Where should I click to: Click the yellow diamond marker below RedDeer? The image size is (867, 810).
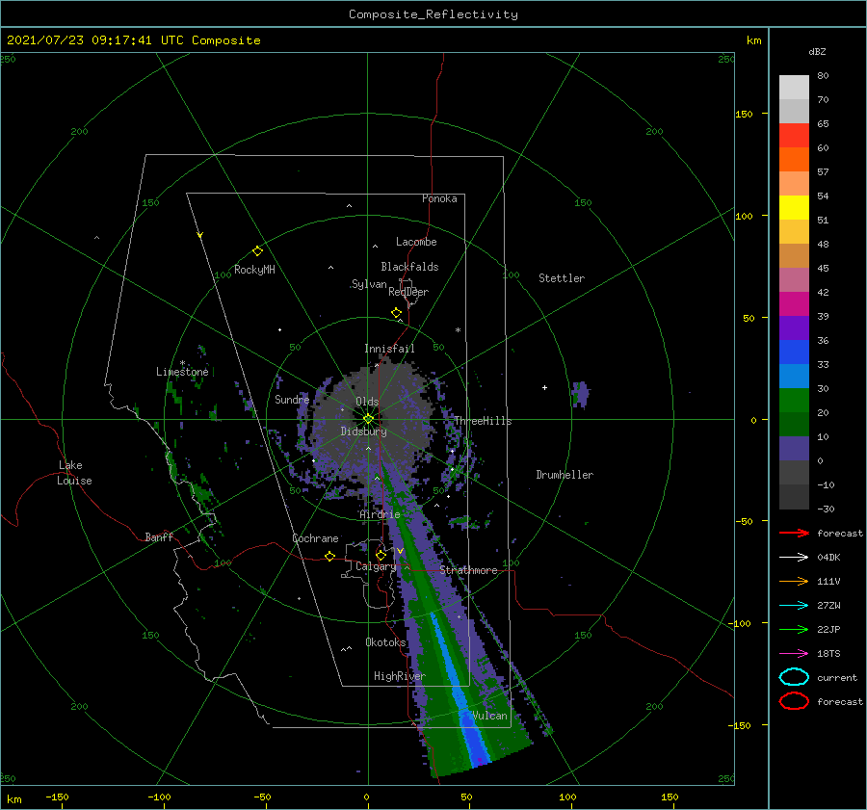(397, 313)
